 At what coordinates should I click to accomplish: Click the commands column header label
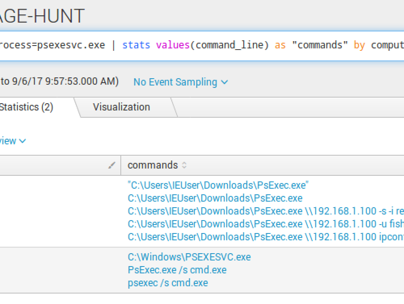point(153,165)
